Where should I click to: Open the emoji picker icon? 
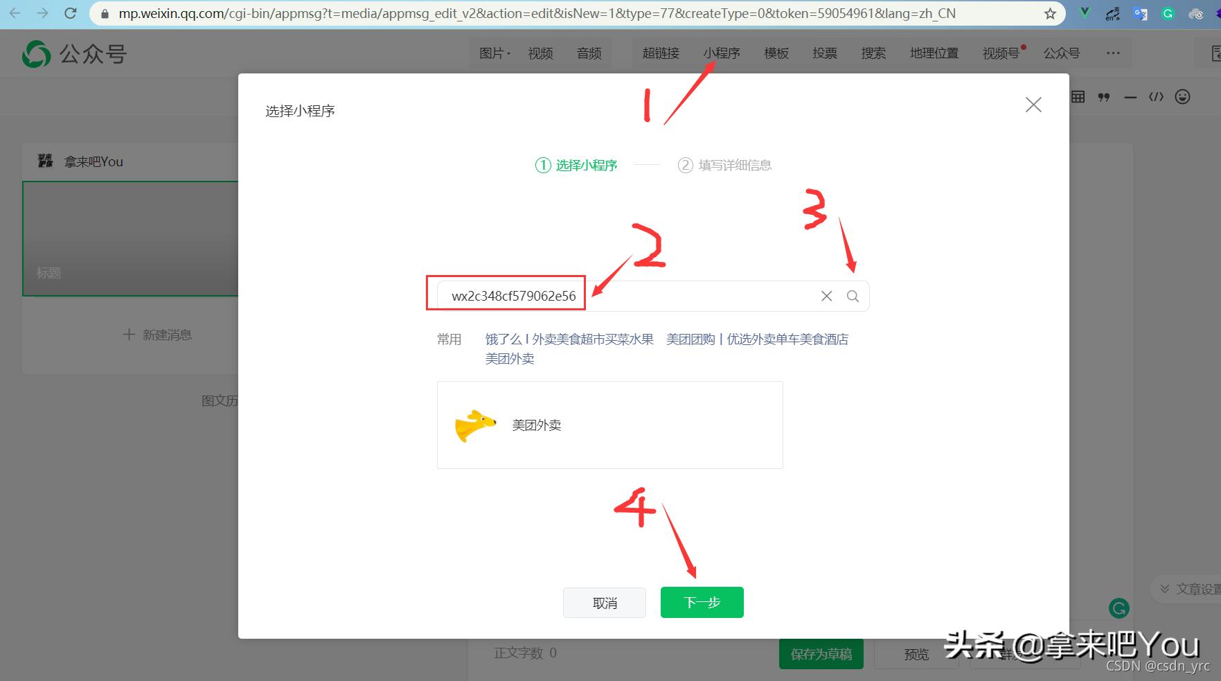1183,97
